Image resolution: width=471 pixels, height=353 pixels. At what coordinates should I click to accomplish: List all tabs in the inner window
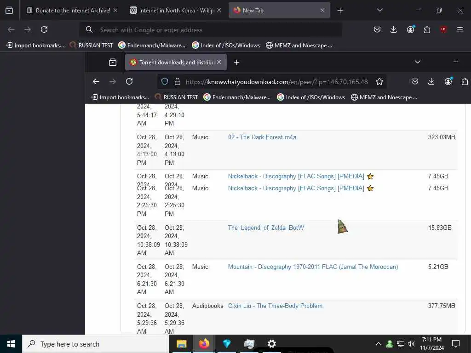[418, 62]
